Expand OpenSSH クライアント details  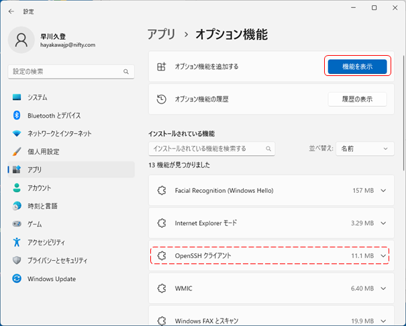coord(384,256)
